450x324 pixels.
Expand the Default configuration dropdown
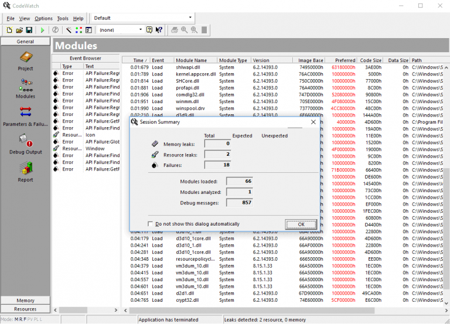[190, 18]
